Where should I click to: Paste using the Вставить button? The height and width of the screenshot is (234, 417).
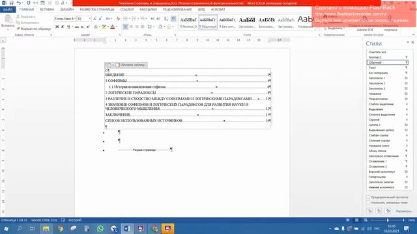point(8,21)
